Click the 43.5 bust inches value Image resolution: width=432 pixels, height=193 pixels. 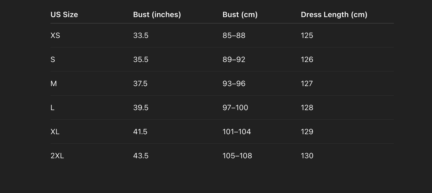[141, 156]
